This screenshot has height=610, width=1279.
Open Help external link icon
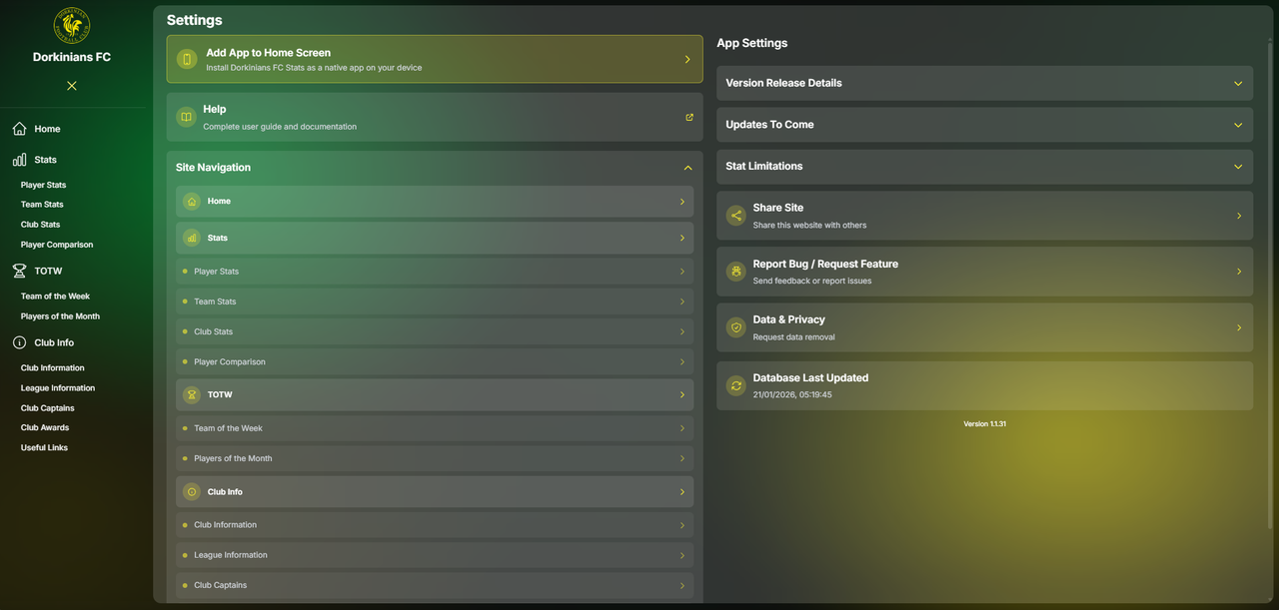click(x=688, y=117)
